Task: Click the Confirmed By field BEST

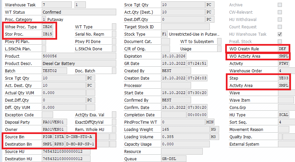Action: [176, 100]
